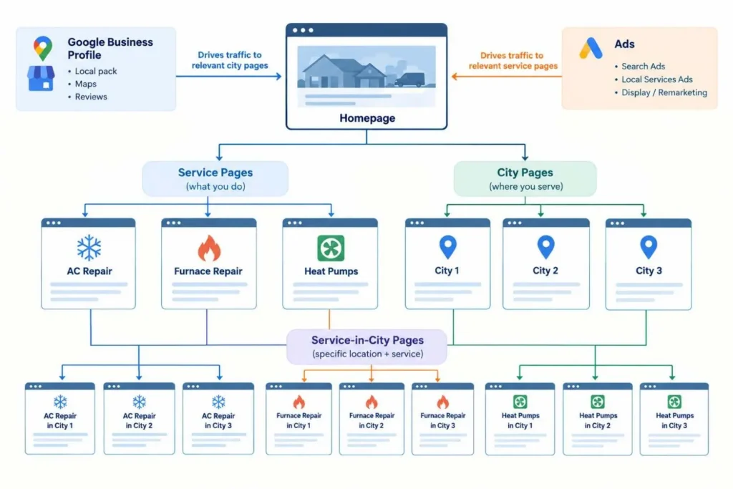Viewport: 733px width, 489px height.
Task: Click the 'AC Repair in City 2' label
Action: click(x=139, y=421)
